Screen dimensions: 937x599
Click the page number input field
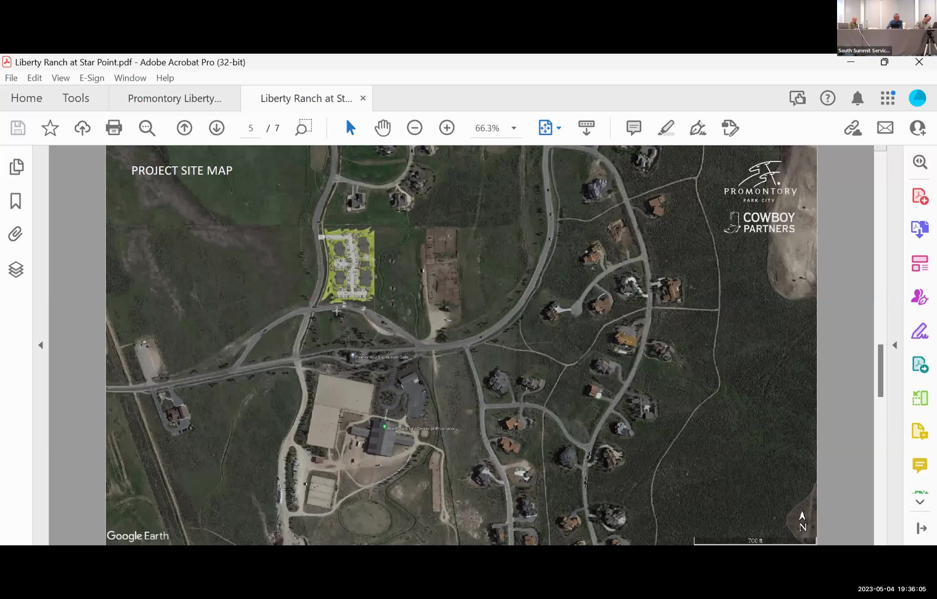(251, 128)
